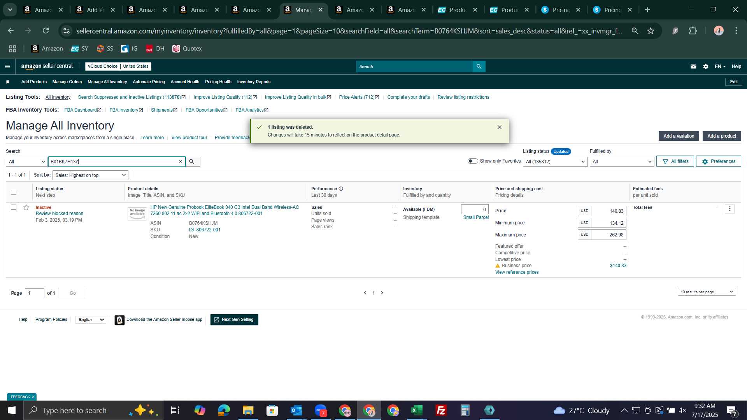Open Inventory Reports
The width and height of the screenshot is (747, 420).
click(x=254, y=82)
